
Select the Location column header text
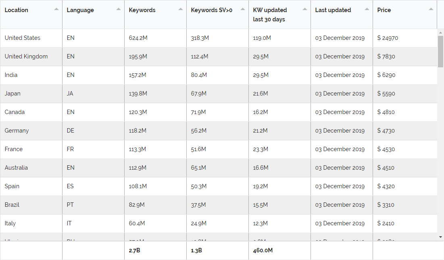[17, 10]
